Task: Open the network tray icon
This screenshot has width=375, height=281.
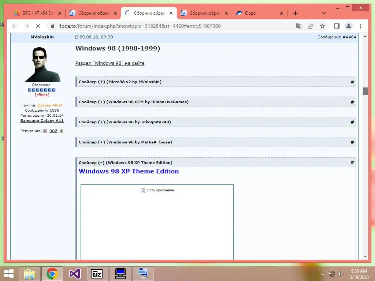Action: coord(332,274)
